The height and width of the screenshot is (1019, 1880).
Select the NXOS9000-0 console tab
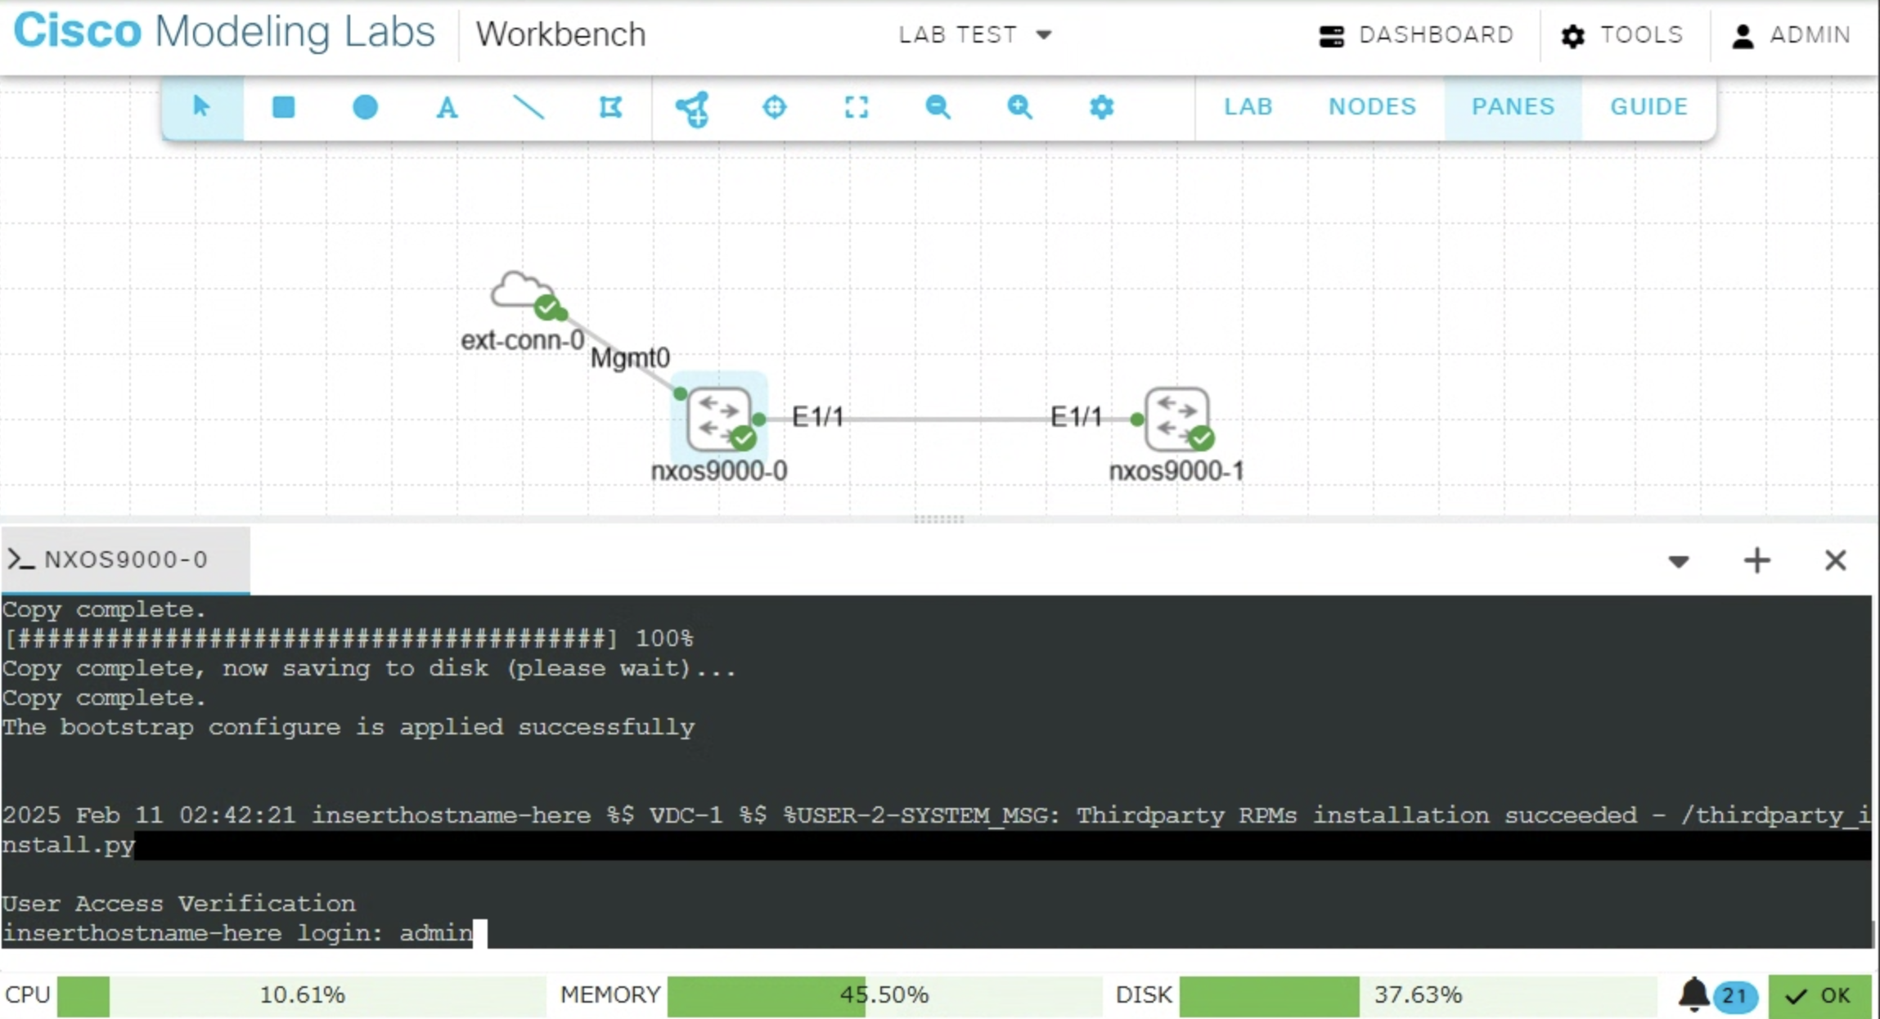(x=124, y=560)
